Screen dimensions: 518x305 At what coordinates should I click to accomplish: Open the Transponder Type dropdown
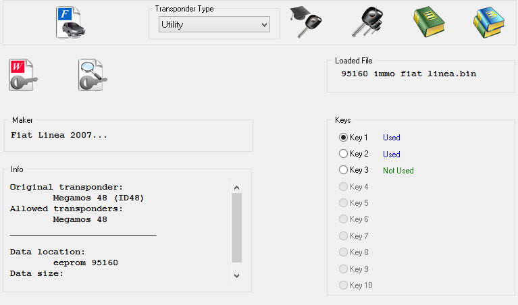pyautogui.click(x=214, y=24)
